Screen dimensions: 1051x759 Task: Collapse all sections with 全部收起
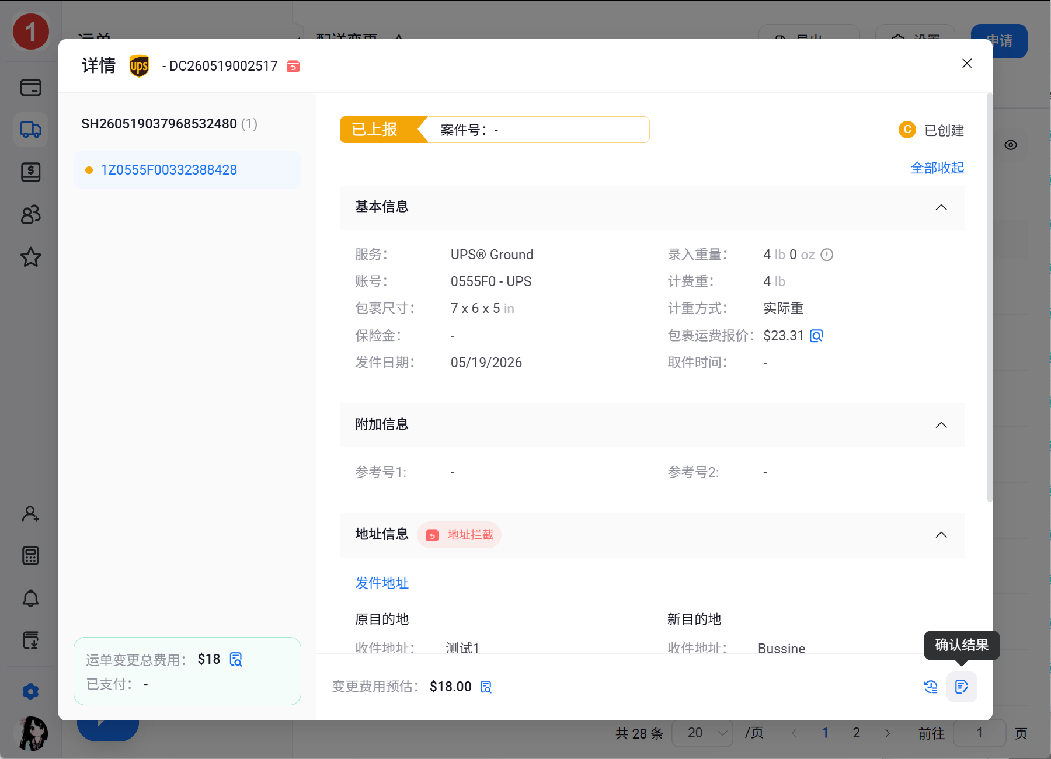pos(937,168)
